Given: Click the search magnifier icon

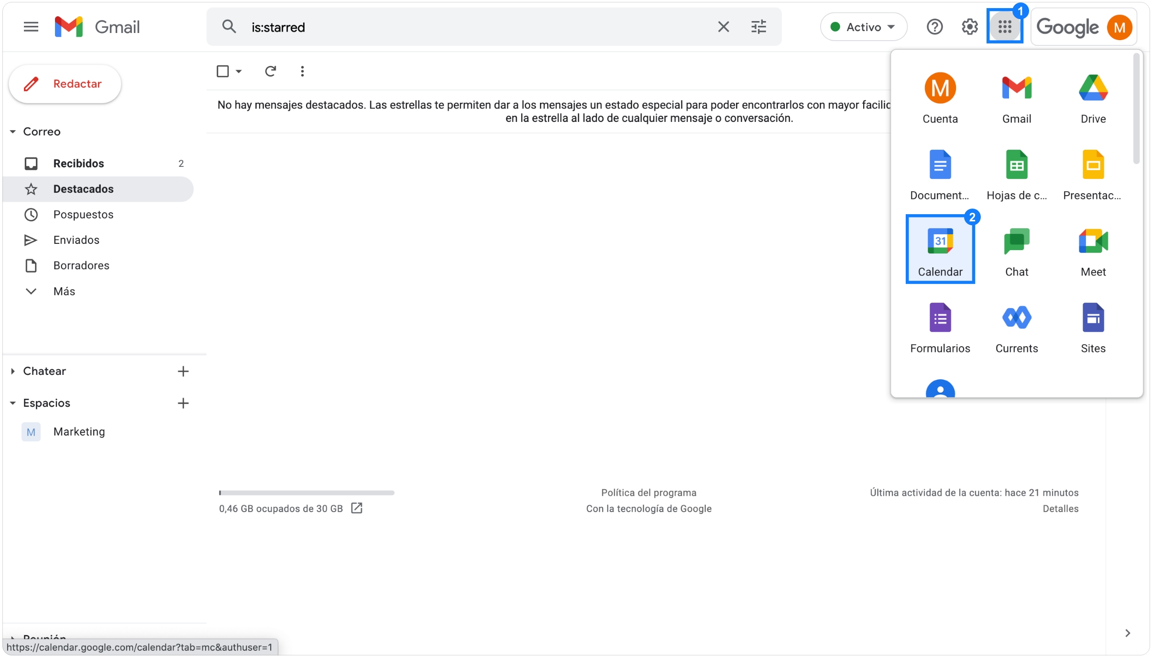Looking at the screenshot, I should click(x=229, y=27).
